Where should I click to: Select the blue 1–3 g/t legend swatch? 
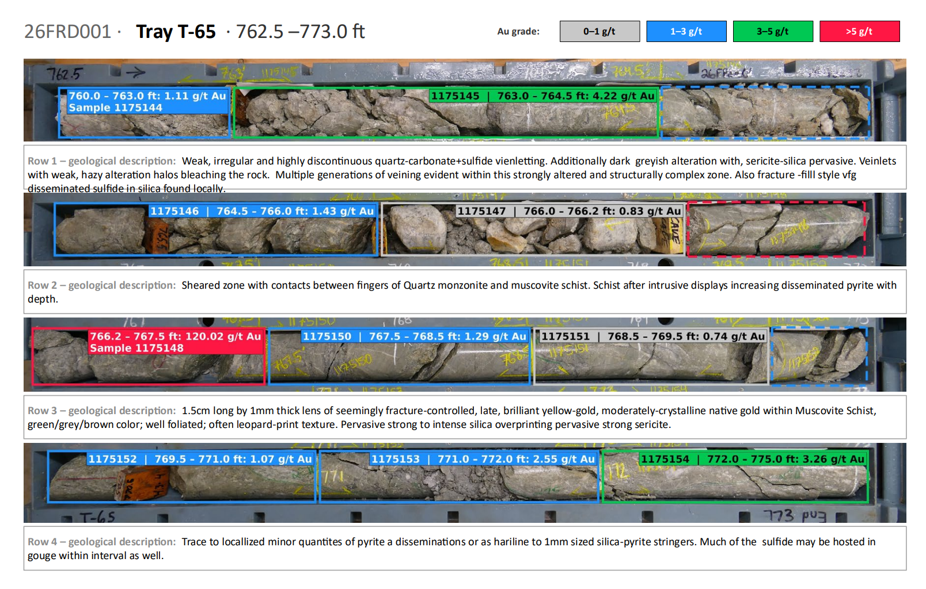[686, 32]
